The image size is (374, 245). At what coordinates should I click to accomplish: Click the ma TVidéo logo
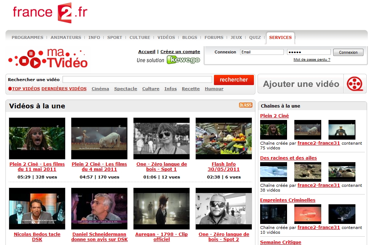point(48,59)
